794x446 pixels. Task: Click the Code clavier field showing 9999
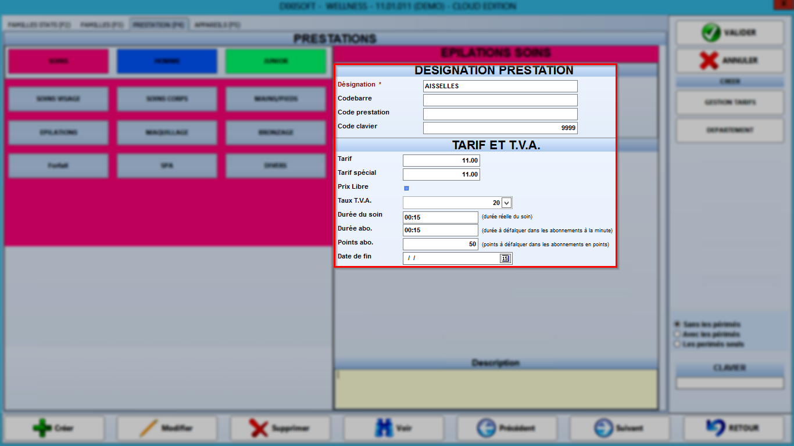click(500, 128)
